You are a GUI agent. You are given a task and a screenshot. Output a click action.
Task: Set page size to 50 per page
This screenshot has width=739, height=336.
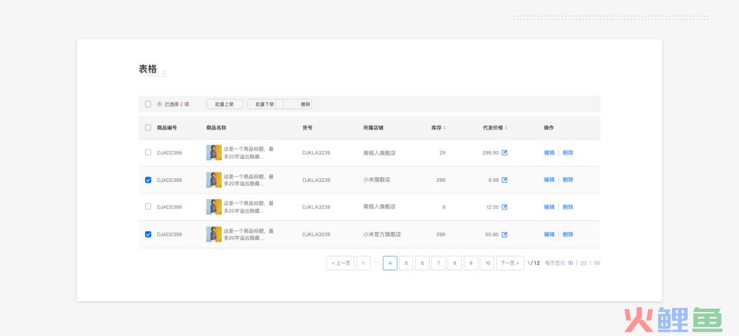597,263
